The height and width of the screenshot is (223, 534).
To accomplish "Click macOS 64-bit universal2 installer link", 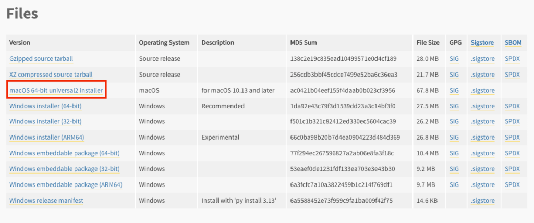I will pyautogui.click(x=56, y=91).
